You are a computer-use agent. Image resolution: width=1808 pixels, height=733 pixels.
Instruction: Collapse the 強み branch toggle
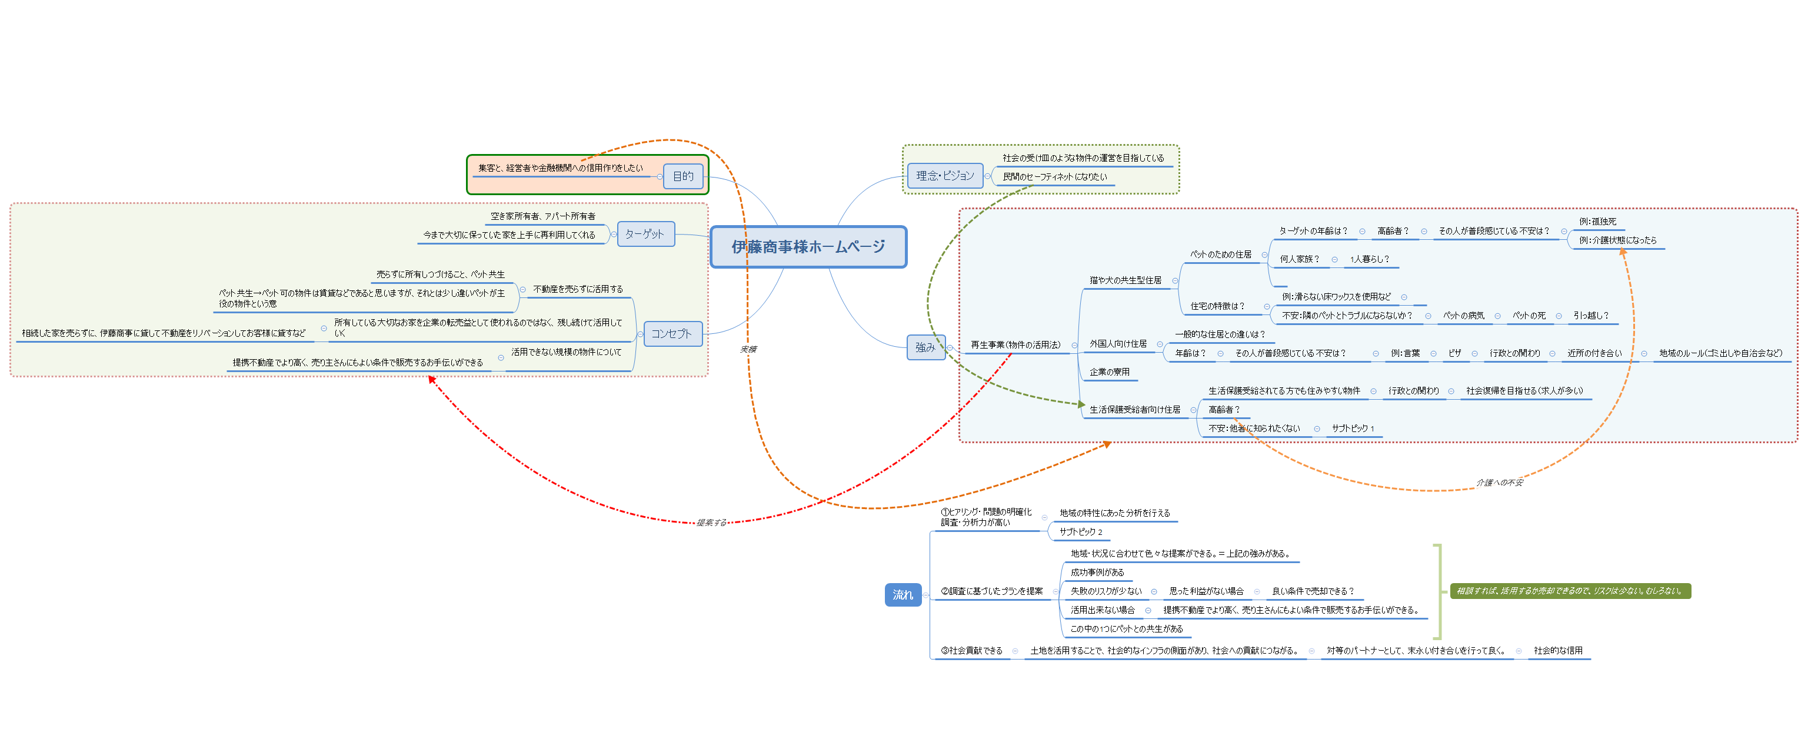tap(950, 347)
